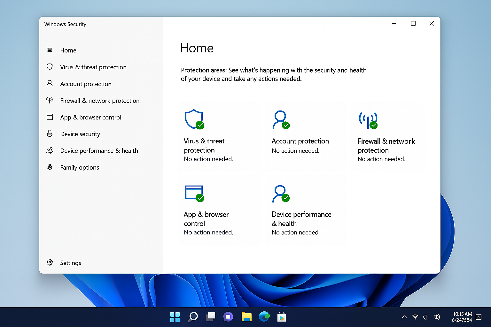
Task: Click 'No action needed.' under Virus & threat protection
Action: point(208,159)
